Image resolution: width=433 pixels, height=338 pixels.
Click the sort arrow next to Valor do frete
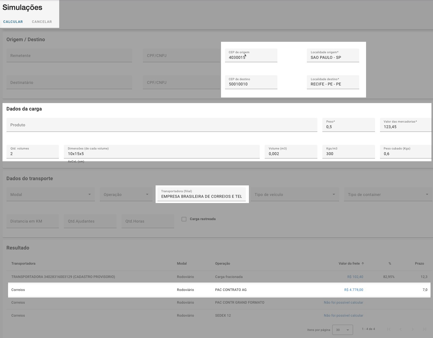tap(363, 263)
